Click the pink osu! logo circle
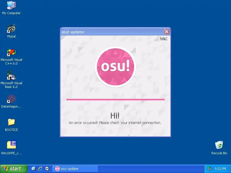Screen dimensions: 231x173 coord(115,67)
